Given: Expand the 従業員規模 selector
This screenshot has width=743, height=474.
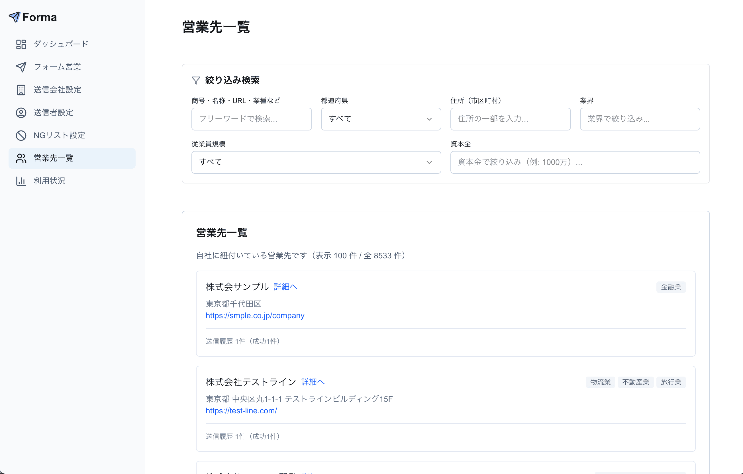Looking at the screenshot, I should point(316,162).
